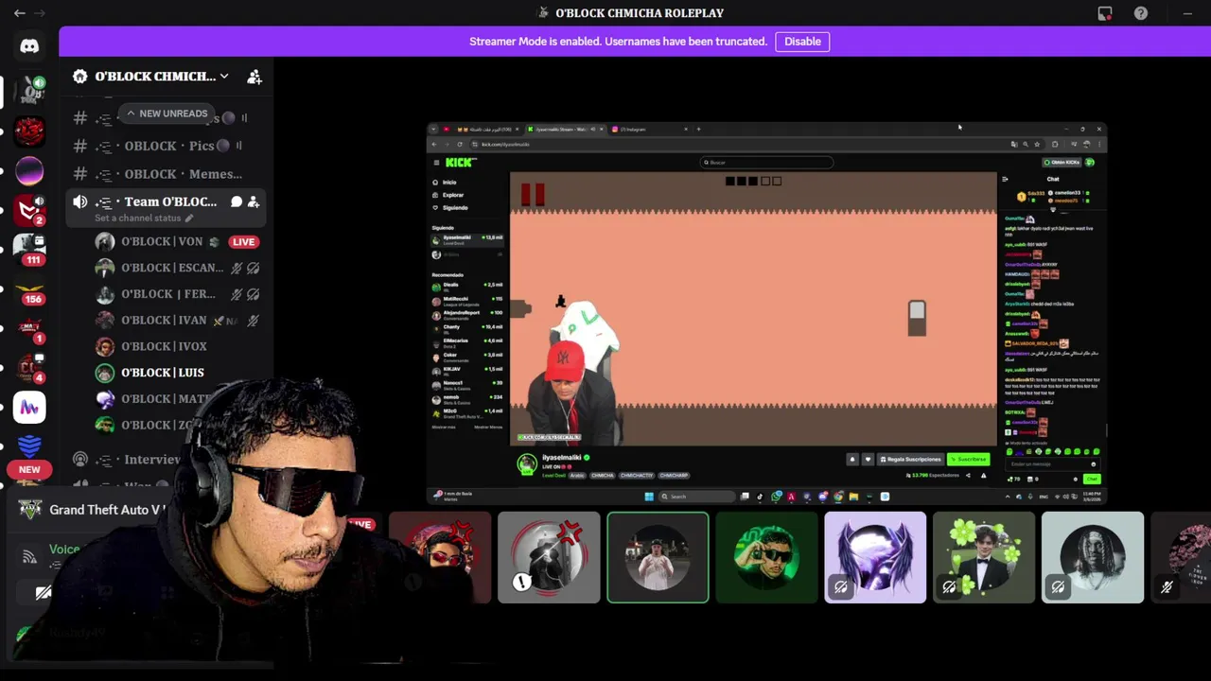Click deafened icon on the purple helmet tile
This screenshot has width=1211, height=681.
click(x=840, y=587)
